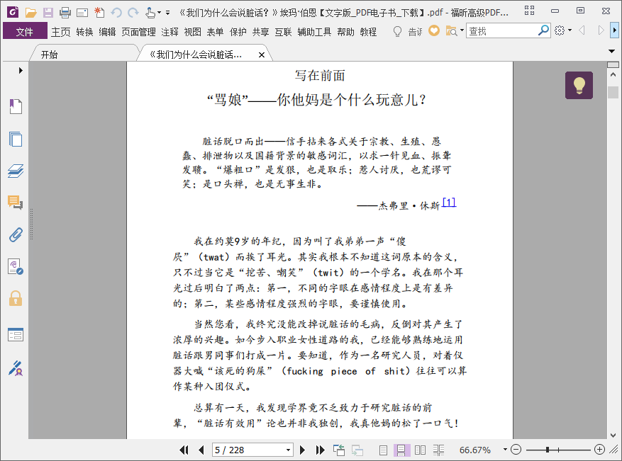Open the 视图 ribbon tab
Image resolution: width=622 pixels, height=461 pixels.
192,32
